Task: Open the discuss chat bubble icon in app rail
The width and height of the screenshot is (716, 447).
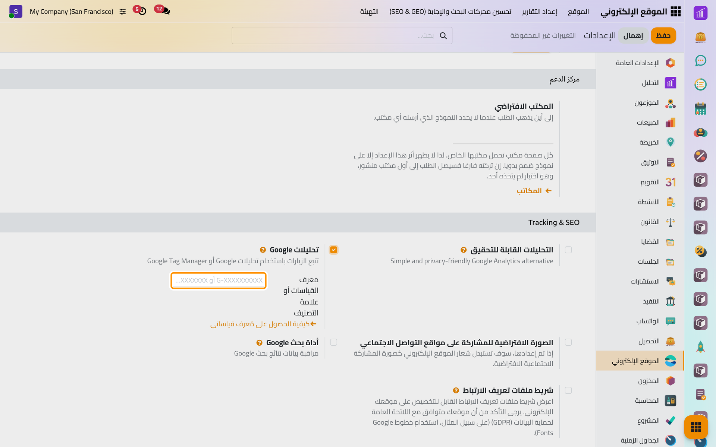Action: 700,61
